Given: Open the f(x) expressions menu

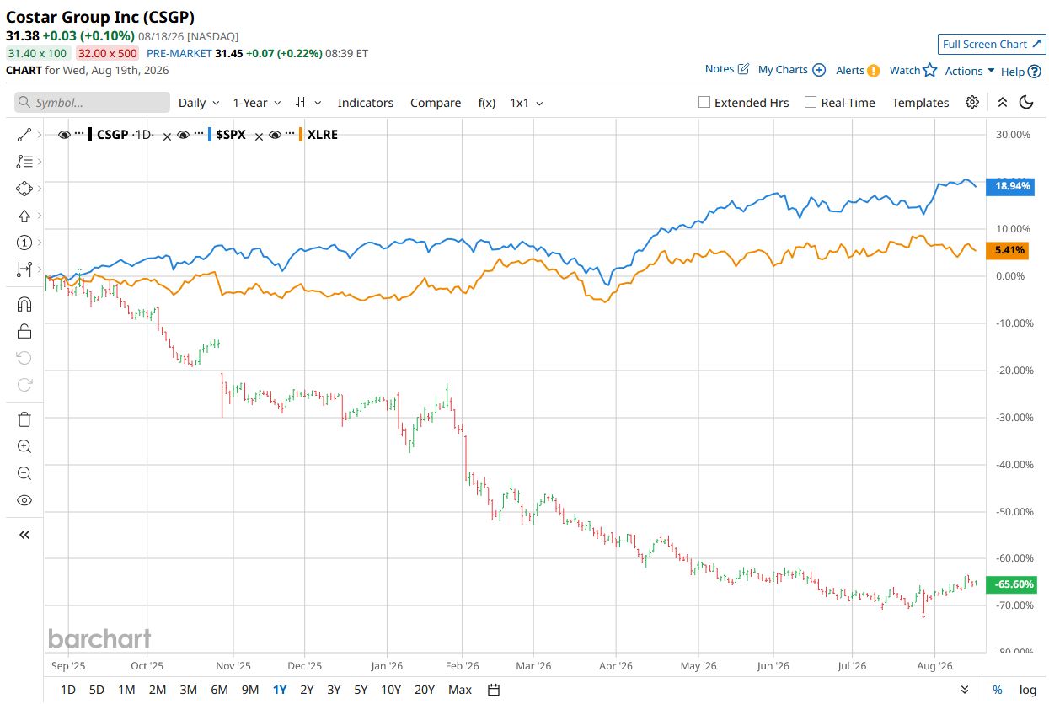Looking at the screenshot, I should (x=487, y=102).
